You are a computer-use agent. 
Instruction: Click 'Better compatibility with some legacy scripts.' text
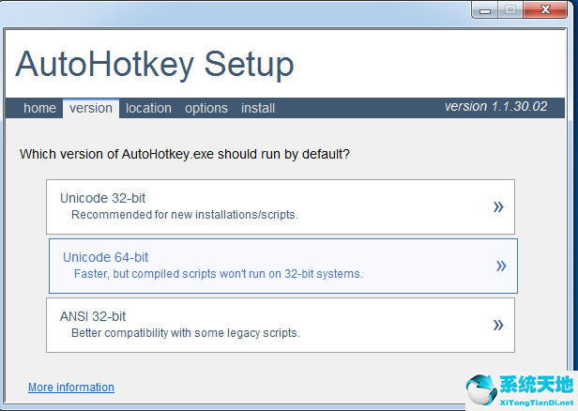coord(186,333)
